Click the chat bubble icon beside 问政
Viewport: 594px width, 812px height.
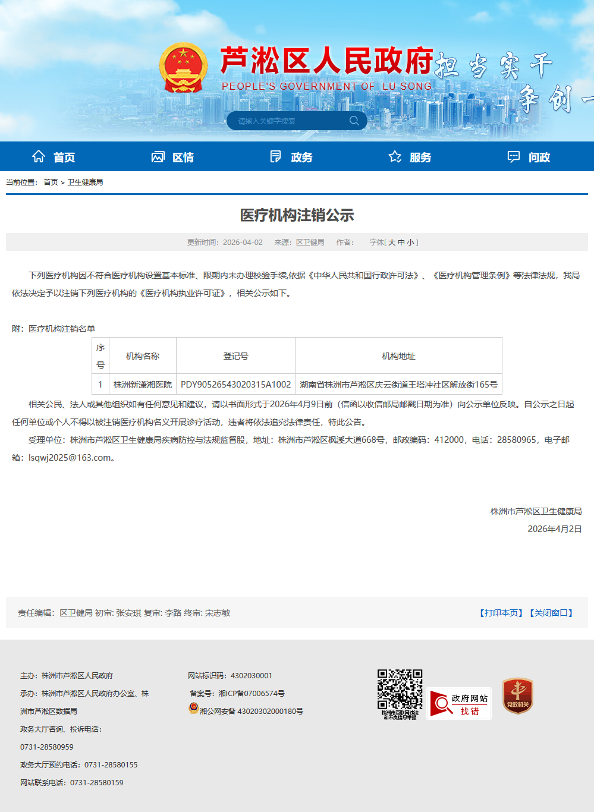click(x=513, y=156)
